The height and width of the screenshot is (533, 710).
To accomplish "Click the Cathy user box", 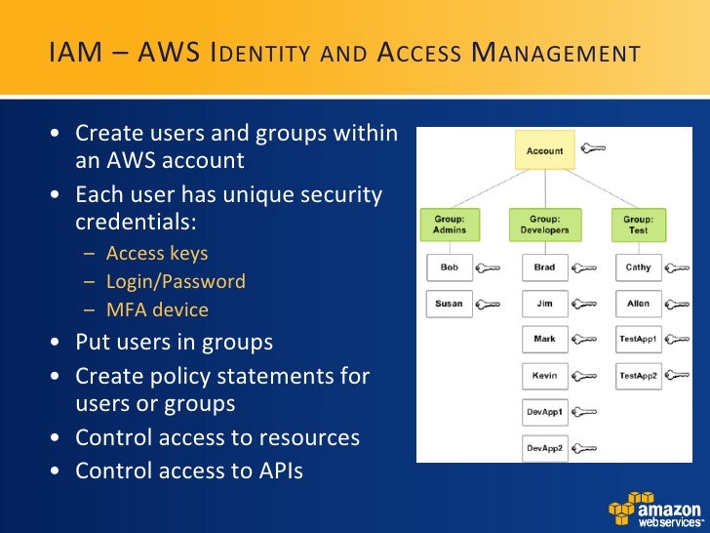I will (x=639, y=267).
